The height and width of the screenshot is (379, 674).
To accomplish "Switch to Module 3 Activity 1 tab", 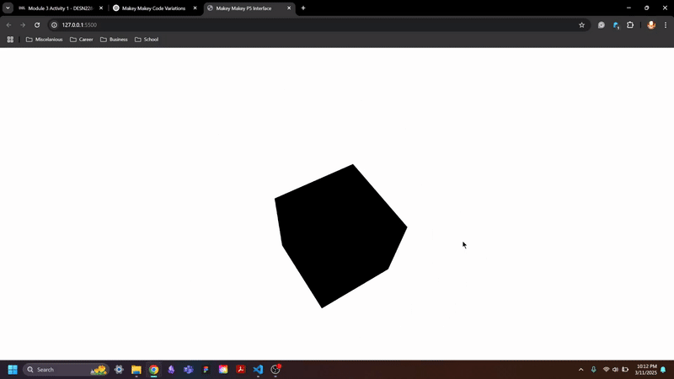I will pos(56,8).
